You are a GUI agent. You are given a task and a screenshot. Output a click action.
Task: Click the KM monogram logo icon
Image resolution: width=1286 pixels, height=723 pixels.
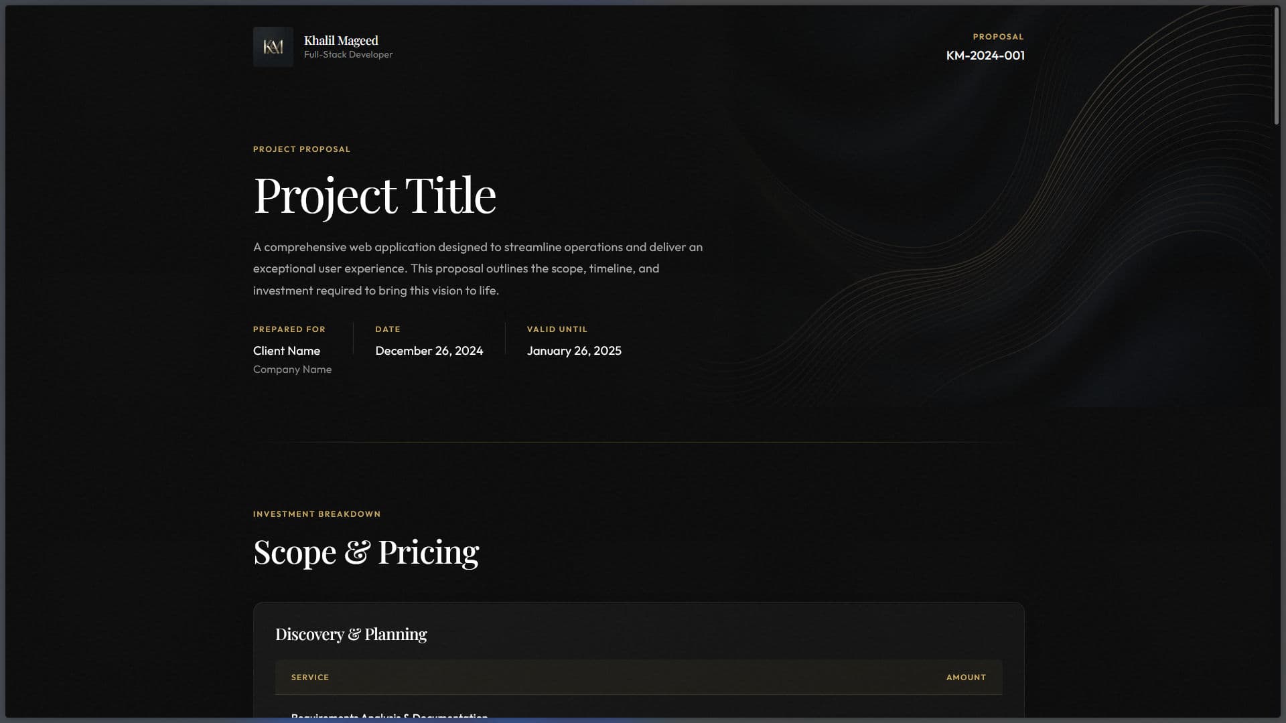(273, 47)
